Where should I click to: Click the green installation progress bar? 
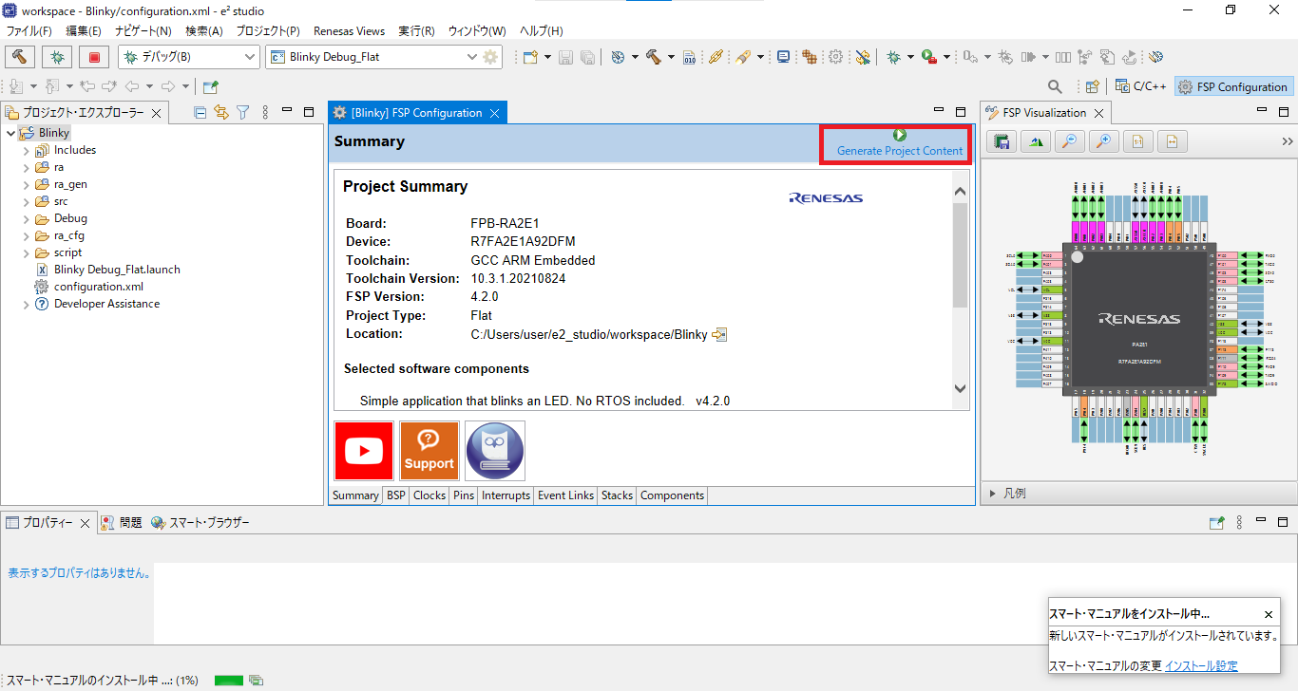click(229, 681)
